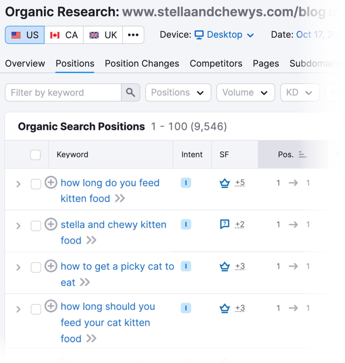Click crown SERP icon in picky cat row
The height and width of the screenshot is (363, 345).
click(x=225, y=266)
